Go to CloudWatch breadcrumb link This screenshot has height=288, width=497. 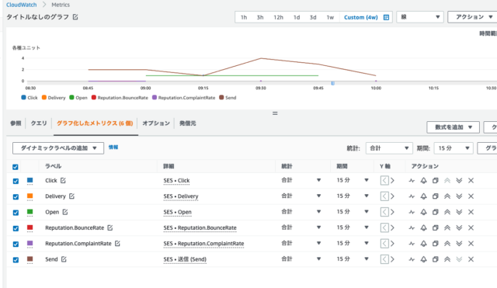pyautogui.click(x=21, y=5)
